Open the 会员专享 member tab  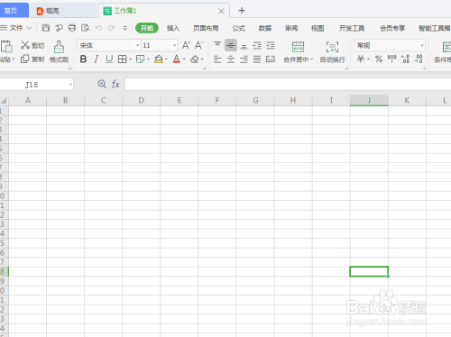[392, 28]
